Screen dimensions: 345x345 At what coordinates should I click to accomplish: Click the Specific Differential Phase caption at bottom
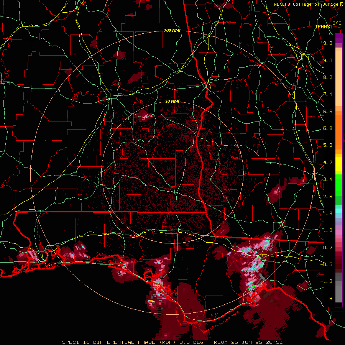172,342
